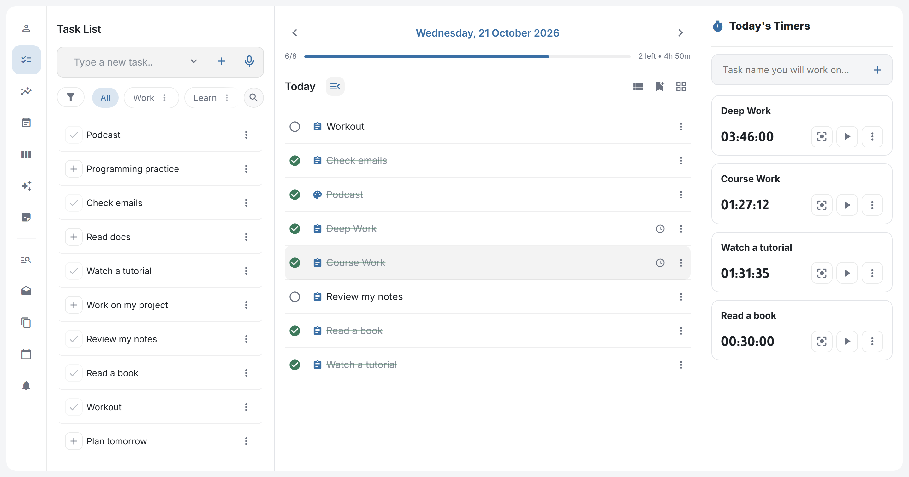Add Plan tomorrow to today with plus
Screen dimensions: 909x477
74,441
